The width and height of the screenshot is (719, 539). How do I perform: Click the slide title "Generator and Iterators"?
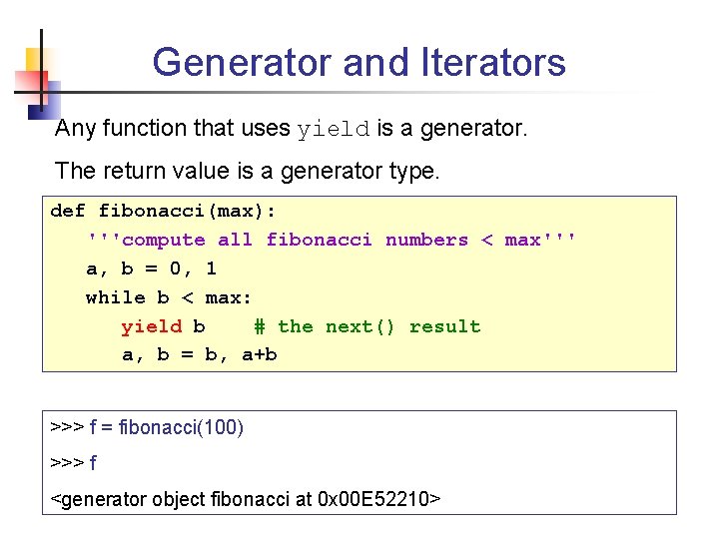pos(359,63)
